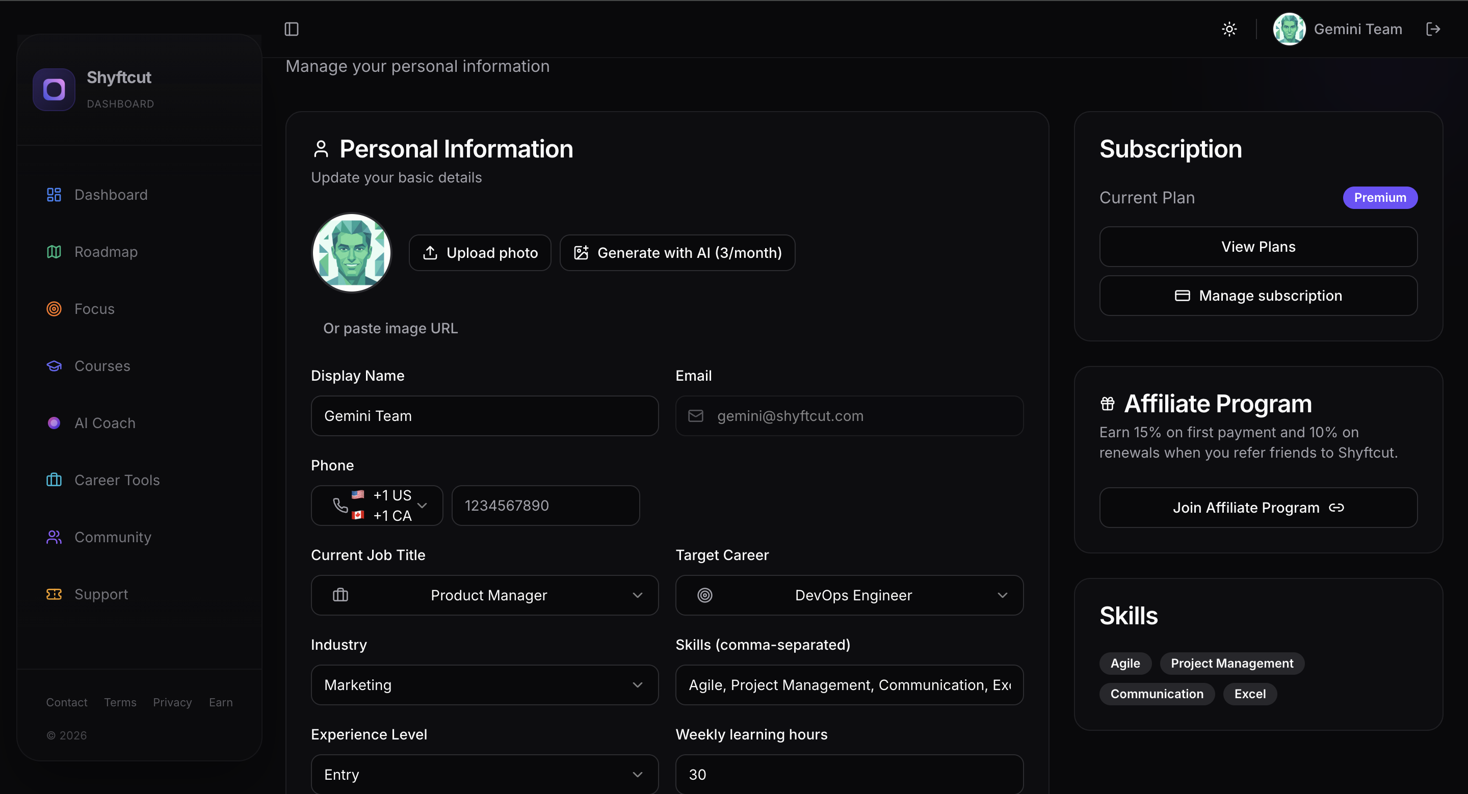
Task: Open the Roadmap map icon
Action: coord(54,252)
